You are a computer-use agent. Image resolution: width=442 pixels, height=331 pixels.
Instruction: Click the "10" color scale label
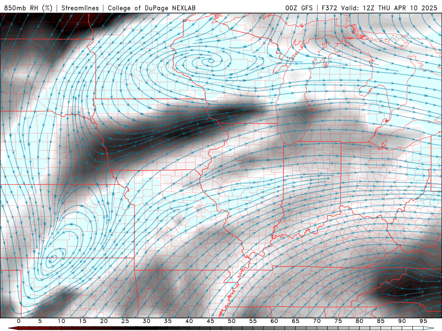tap(61, 321)
